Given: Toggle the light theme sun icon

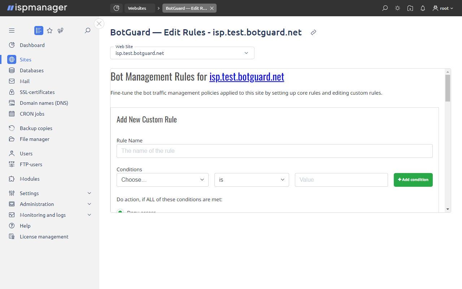Looking at the screenshot, I should [x=398, y=8].
